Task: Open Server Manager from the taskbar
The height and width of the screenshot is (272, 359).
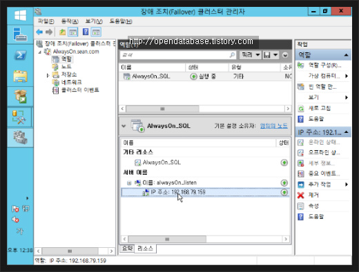Action: pos(20,34)
